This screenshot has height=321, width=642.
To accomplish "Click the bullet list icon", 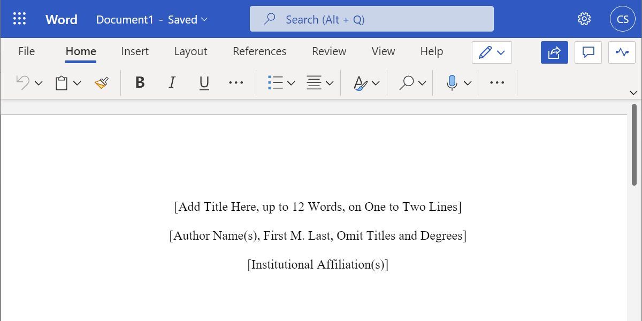I will coord(275,83).
